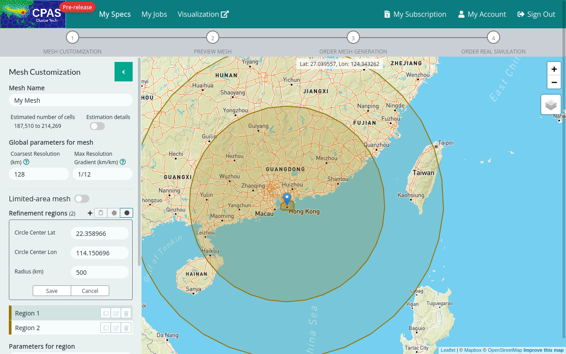Click the blue map marker pin
Screen dimensions: 566x354
point(287,199)
